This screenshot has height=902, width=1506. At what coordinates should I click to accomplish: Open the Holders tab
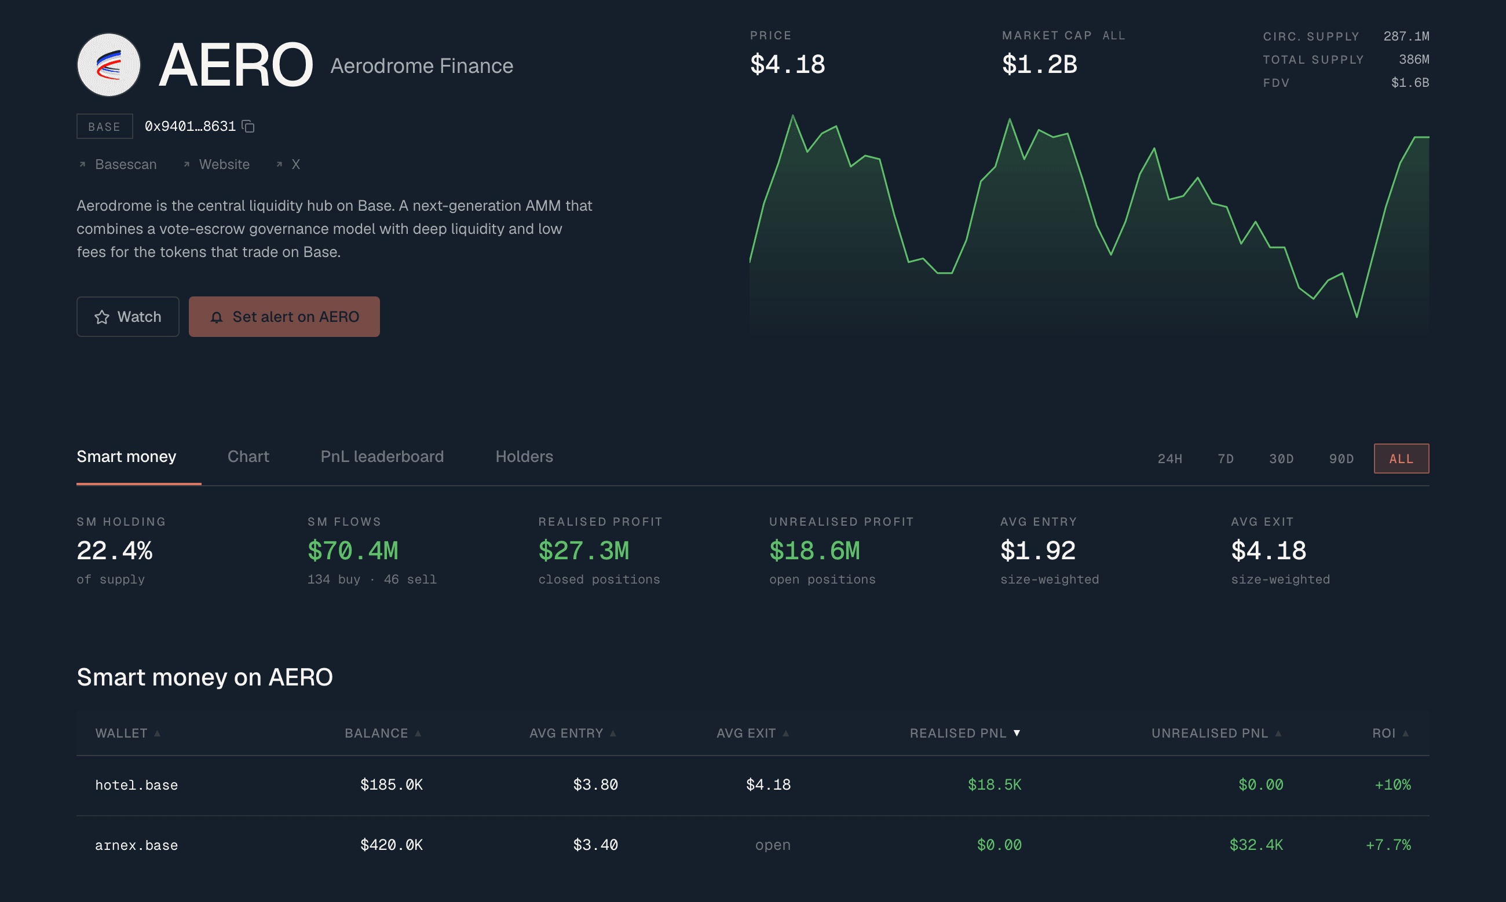(x=524, y=456)
